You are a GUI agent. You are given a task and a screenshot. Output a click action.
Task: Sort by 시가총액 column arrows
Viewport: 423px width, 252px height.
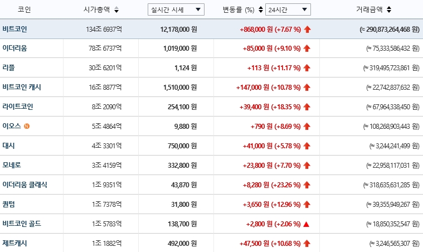(116, 9)
